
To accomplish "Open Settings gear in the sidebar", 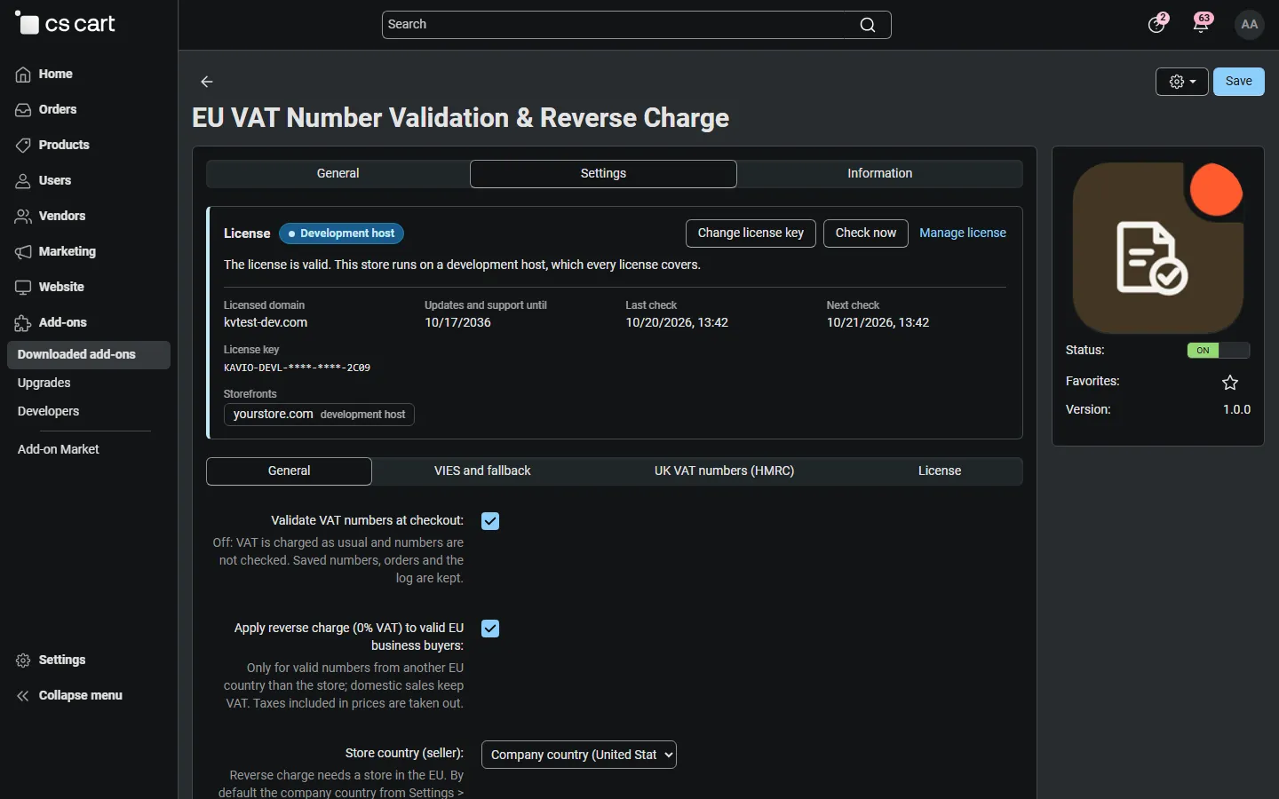I will click(x=23, y=661).
